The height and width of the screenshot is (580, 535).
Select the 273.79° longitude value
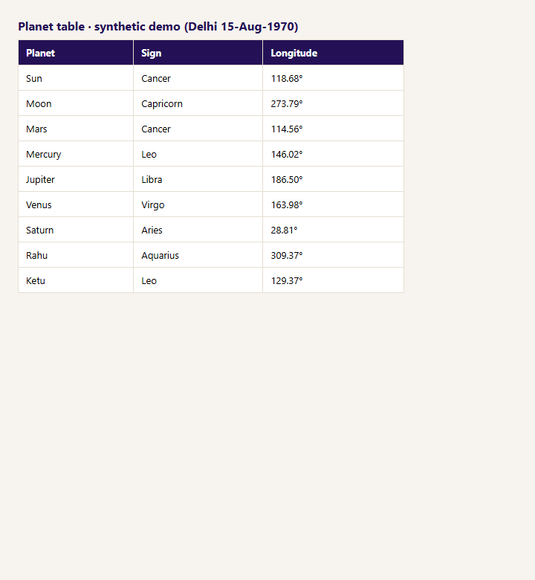point(287,103)
